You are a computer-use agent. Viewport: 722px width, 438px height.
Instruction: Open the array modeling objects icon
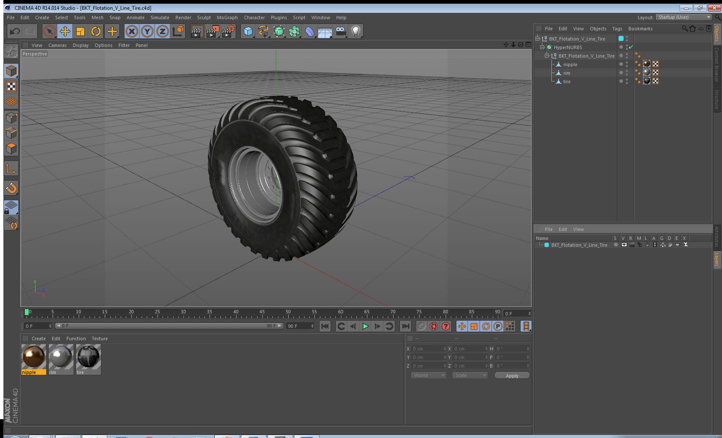[294, 31]
